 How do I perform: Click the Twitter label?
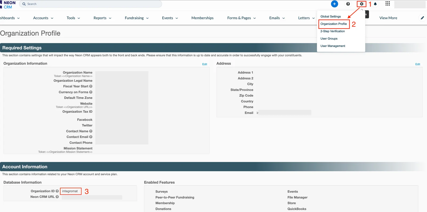pos(87,125)
